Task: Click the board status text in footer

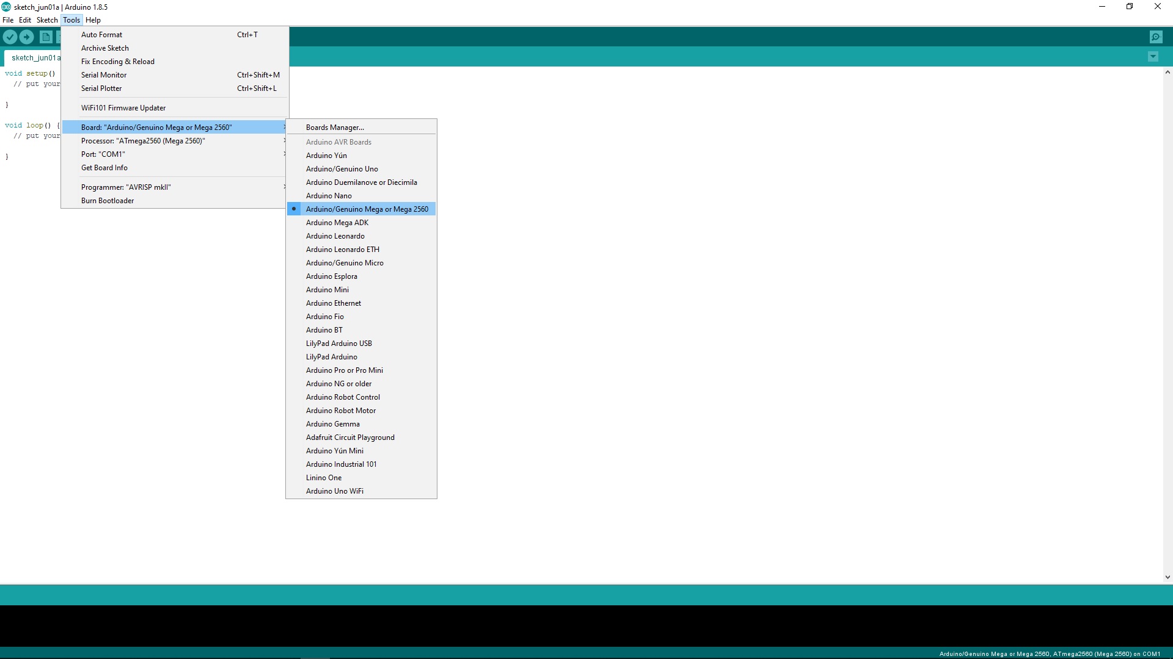Action: click(x=1050, y=654)
